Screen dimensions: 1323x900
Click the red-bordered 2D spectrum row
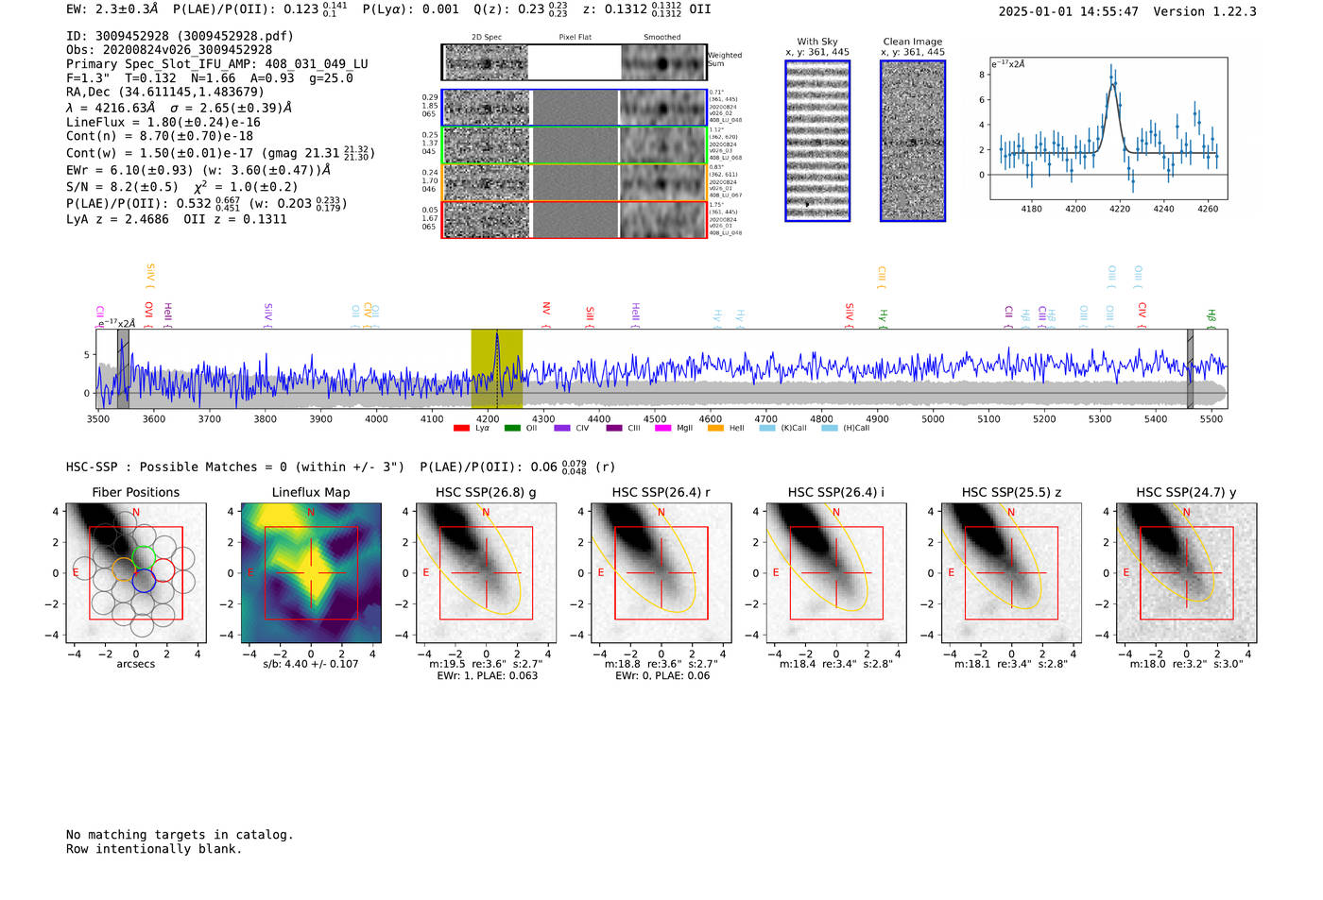[575, 219]
